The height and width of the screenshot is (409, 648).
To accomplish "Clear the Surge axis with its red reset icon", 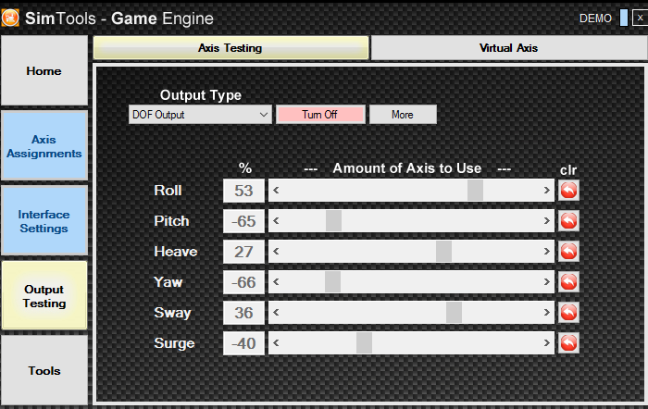I will [568, 343].
